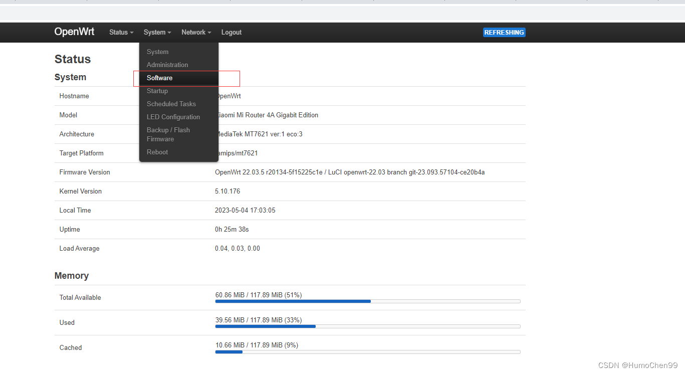Click the Local Time label
Image resolution: width=685 pixels, height=373 pixels.
(x=75, y=210)
